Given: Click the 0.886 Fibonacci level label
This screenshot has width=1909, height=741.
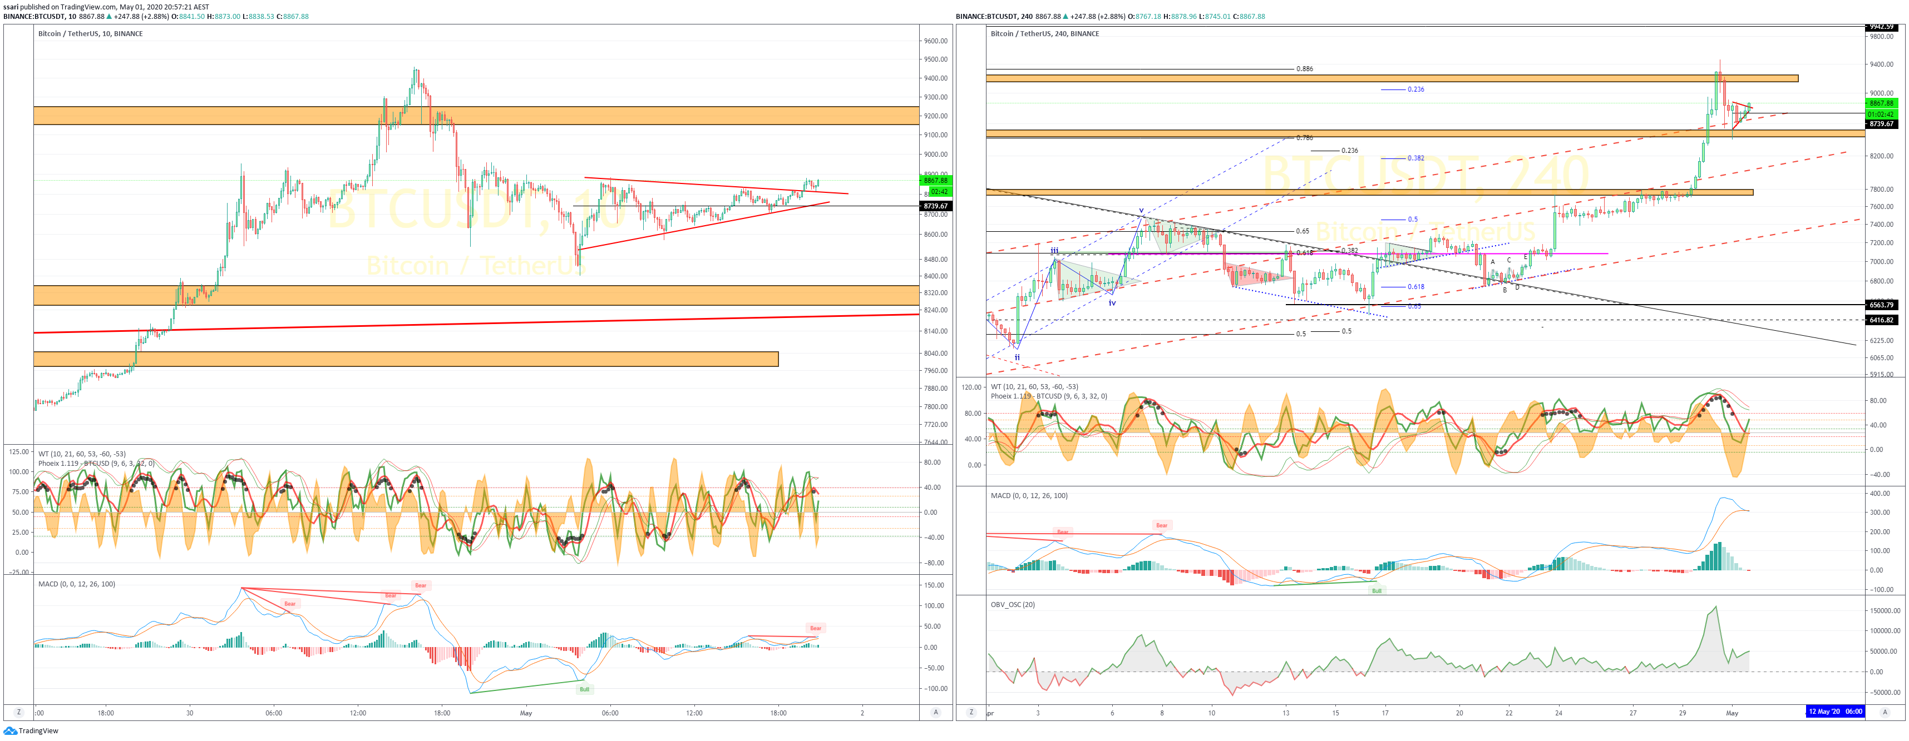Looking at the screenshot, I should (x=1305, y=69).
